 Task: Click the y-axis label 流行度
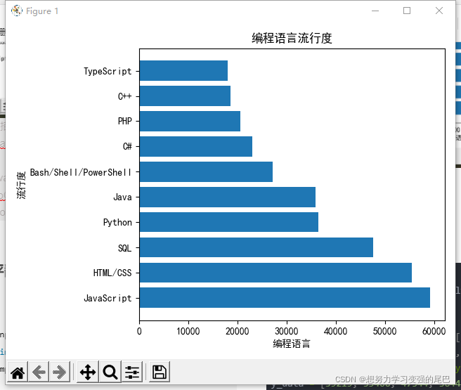tap(22, 186)
